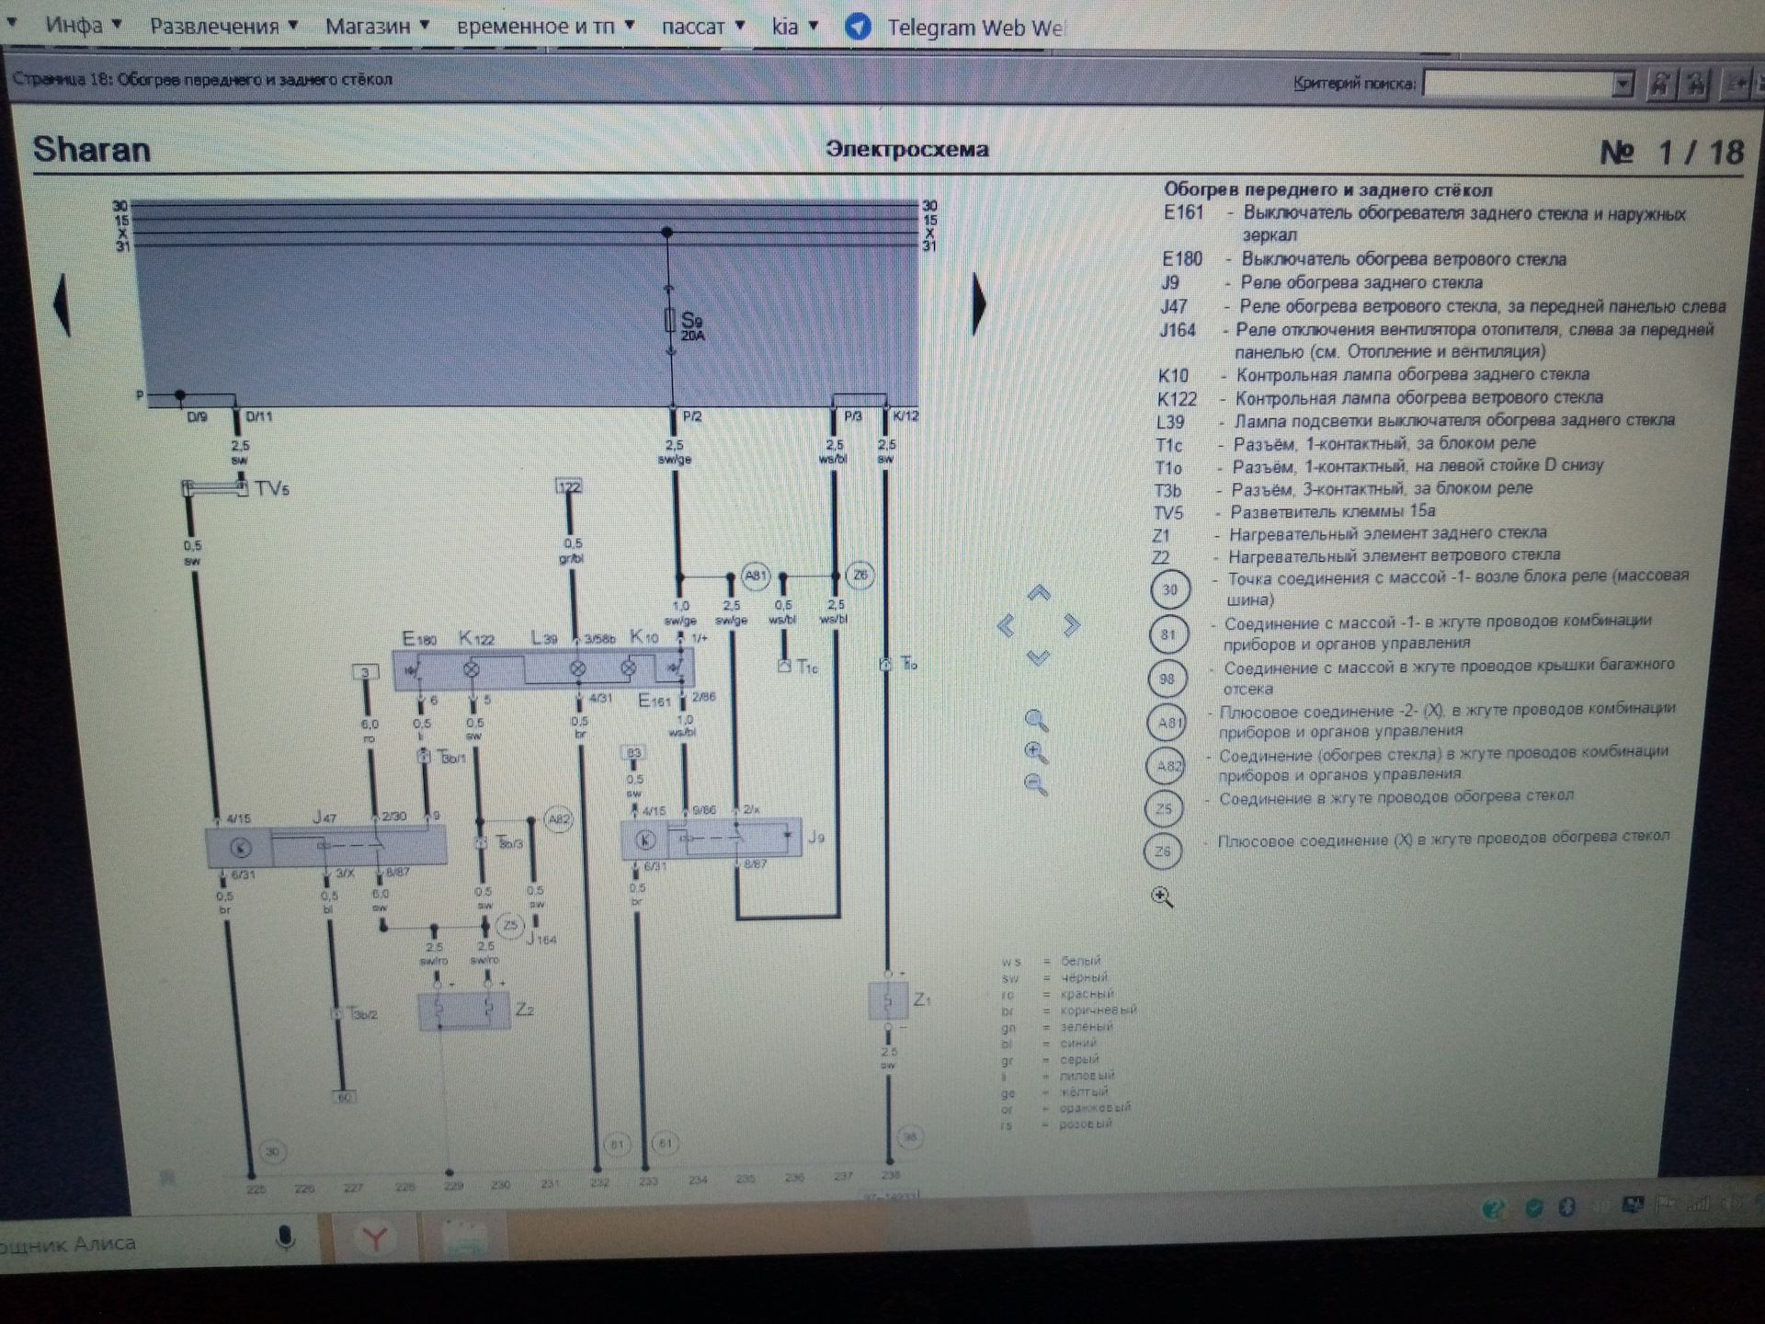Open the Telegram Web bookmark

[x=954, y=27]
